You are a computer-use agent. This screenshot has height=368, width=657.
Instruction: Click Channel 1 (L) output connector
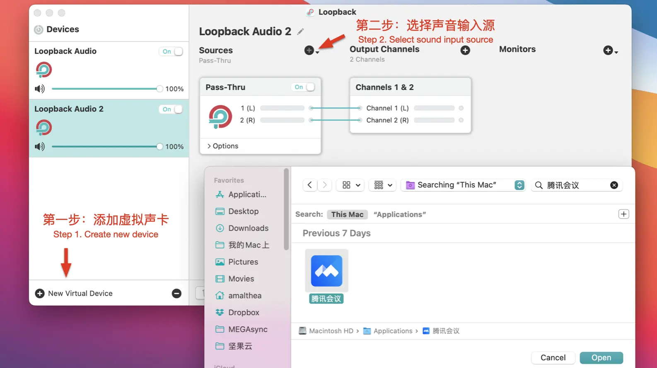461,108
